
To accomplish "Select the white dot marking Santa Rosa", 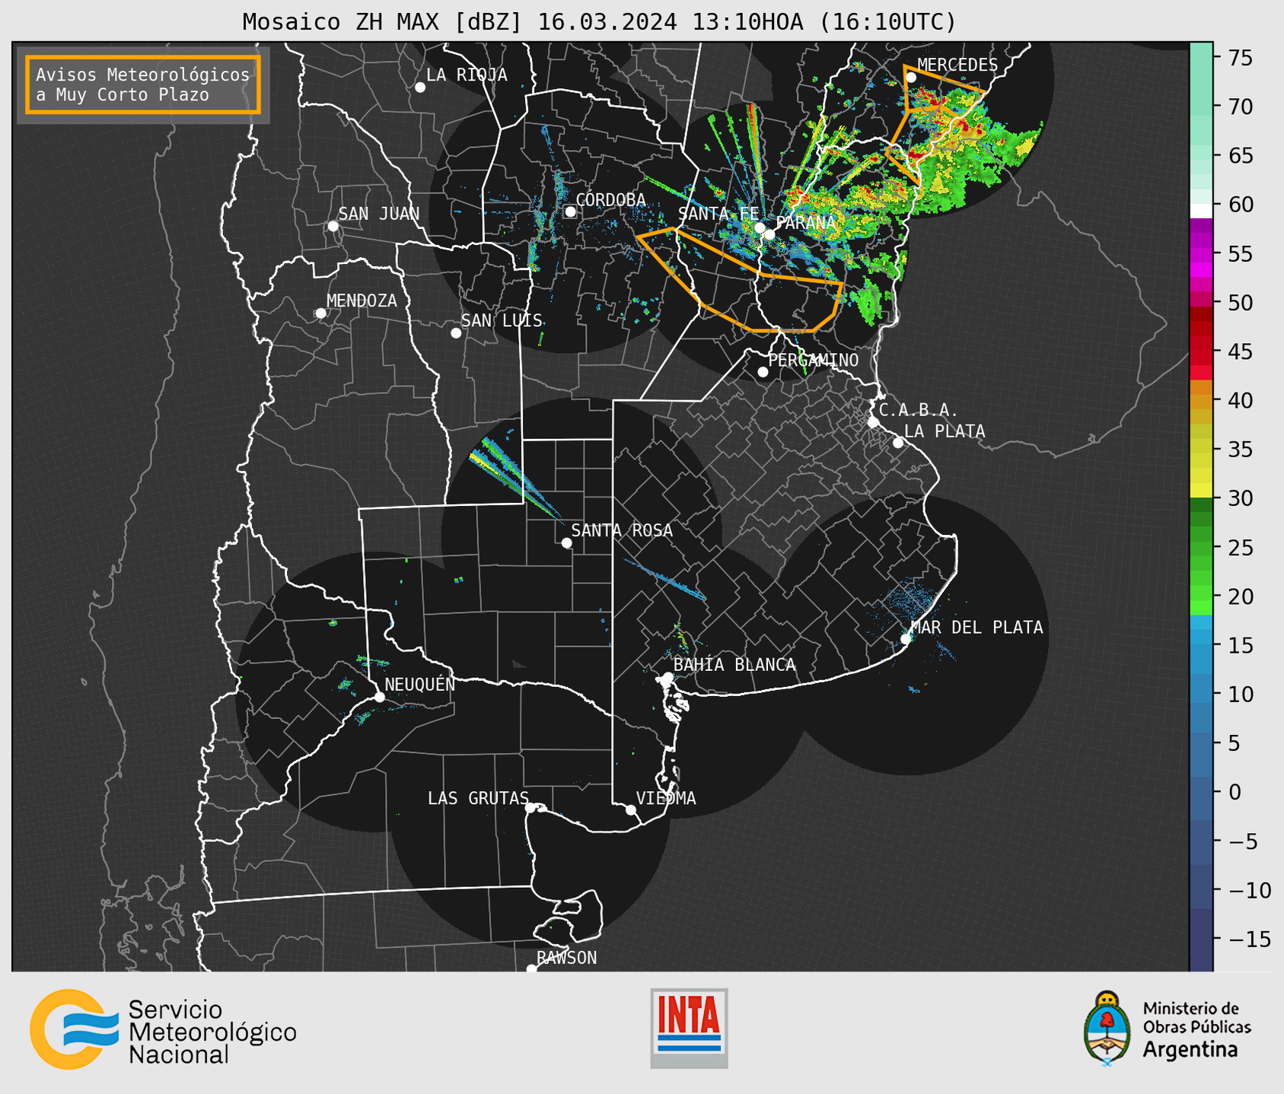I will click(x=566, y=542).
